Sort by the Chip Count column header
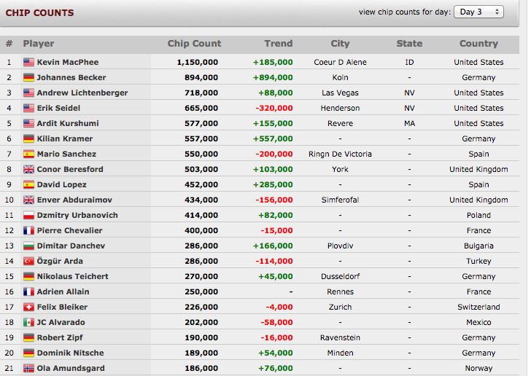The height and width of the screenshot is (376, 531). (194, 44)
